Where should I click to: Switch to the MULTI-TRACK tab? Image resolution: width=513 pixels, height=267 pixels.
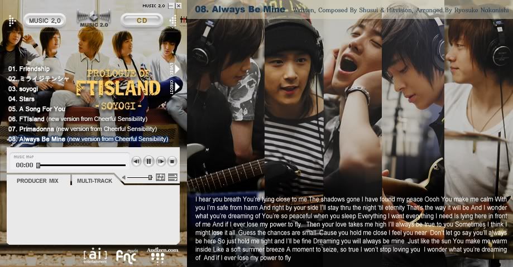click(x=94, y=181)
